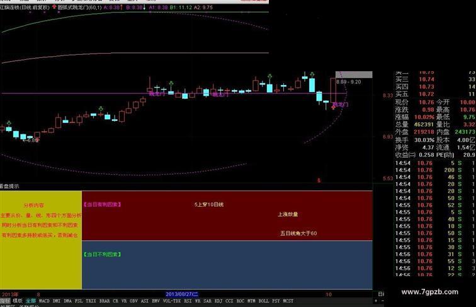Screen dimensions: 476x307
Task: Click the 上涨放量 text
Action: point(288,214)
